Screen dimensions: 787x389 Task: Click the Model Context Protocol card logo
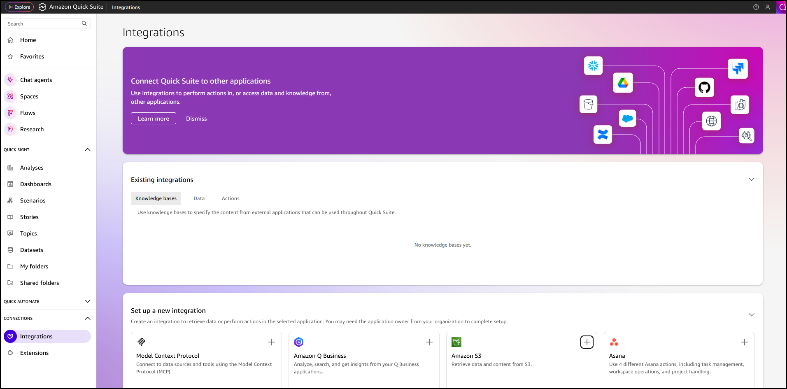click(x=141, y=342)
